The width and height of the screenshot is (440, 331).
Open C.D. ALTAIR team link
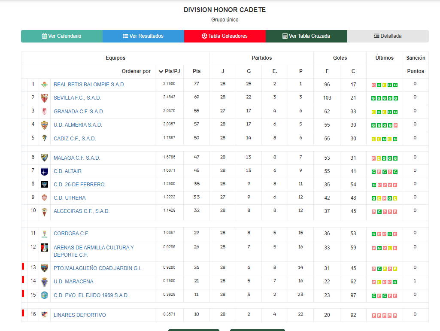(x=68, y=171)
